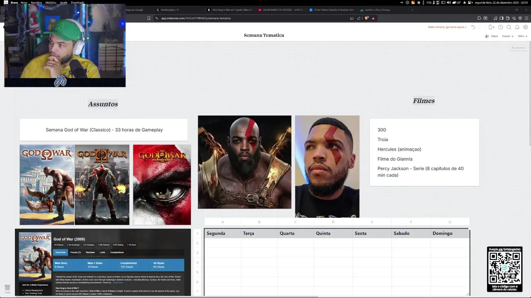Open the Milanote help question mark
The image size is (531, 298).
point(501,27)
